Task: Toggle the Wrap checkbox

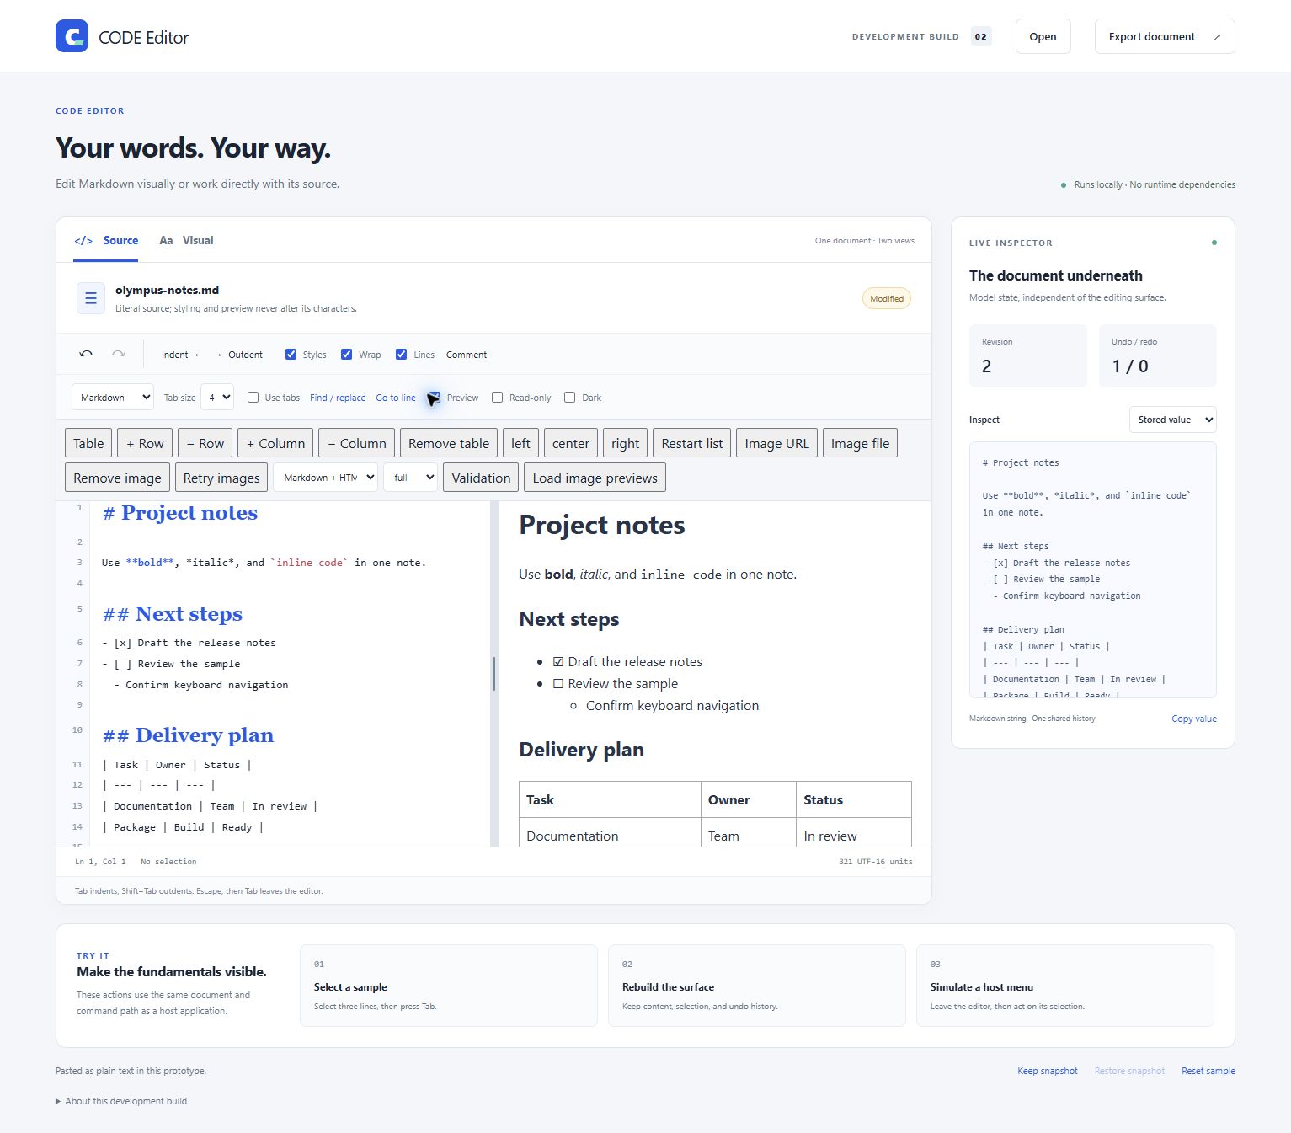Action: point(346,355)
